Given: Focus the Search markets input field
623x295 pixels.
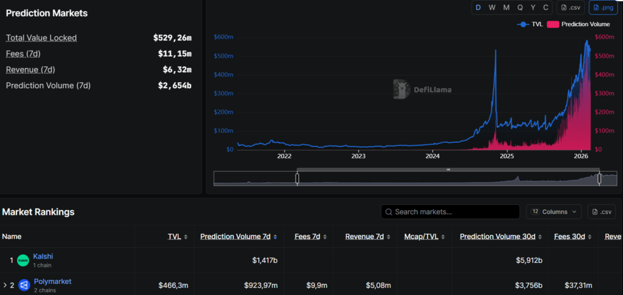Looking at the screenshot, I should coord(450,212).
